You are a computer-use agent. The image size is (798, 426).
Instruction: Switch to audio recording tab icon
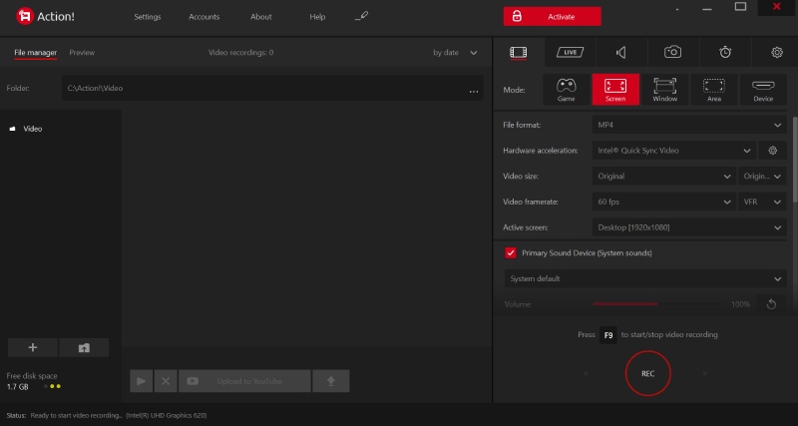tap(621, 52)
